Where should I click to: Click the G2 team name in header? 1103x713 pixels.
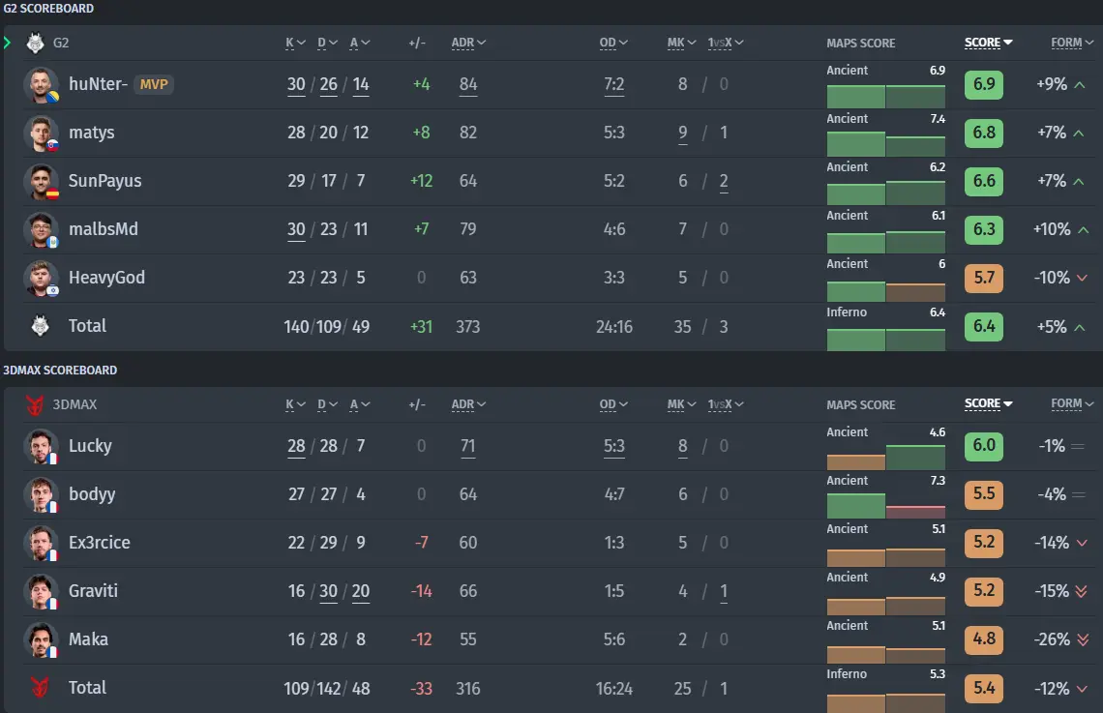pyautogui.click(x=61, y=43)
